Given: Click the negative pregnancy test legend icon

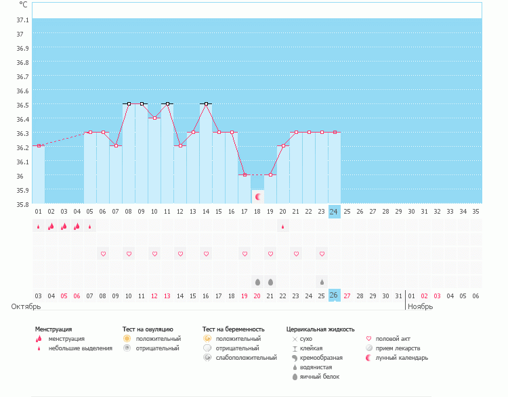Looking at the screenshot, I should (x=207, y=348).
